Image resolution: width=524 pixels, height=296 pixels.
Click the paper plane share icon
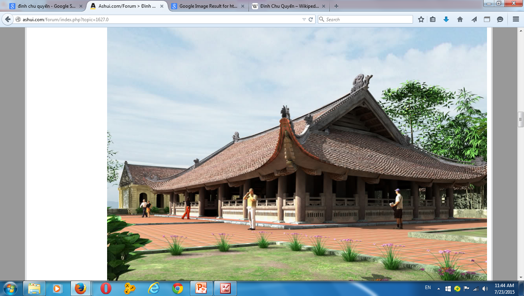coord(474,19)
